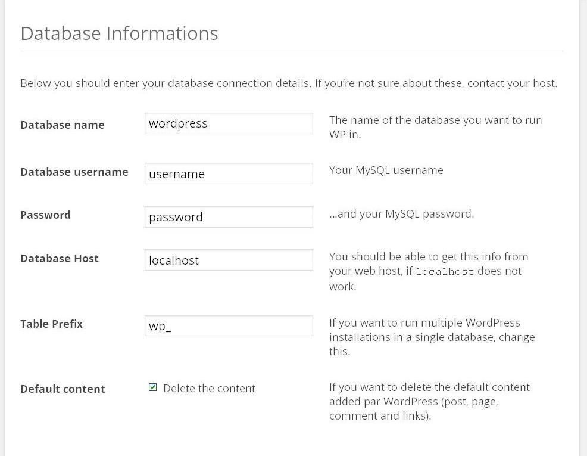Click the Database name input field
587x456 pixels.
tap(229, 123)
